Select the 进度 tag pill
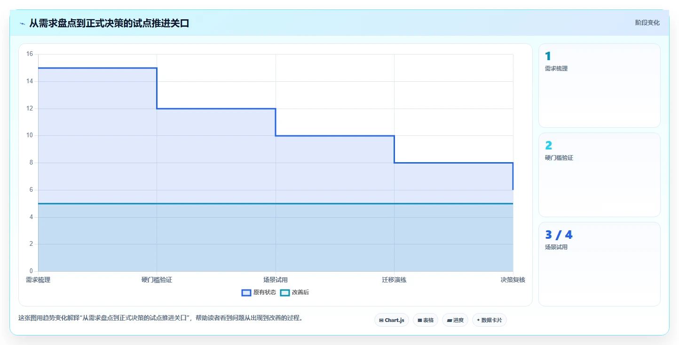Screen dimensions: 679x345 coord(455,320)
